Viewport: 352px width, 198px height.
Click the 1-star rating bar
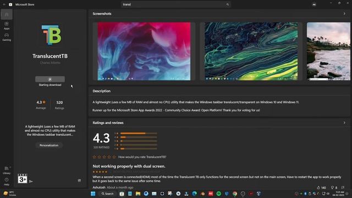point(139,148)
